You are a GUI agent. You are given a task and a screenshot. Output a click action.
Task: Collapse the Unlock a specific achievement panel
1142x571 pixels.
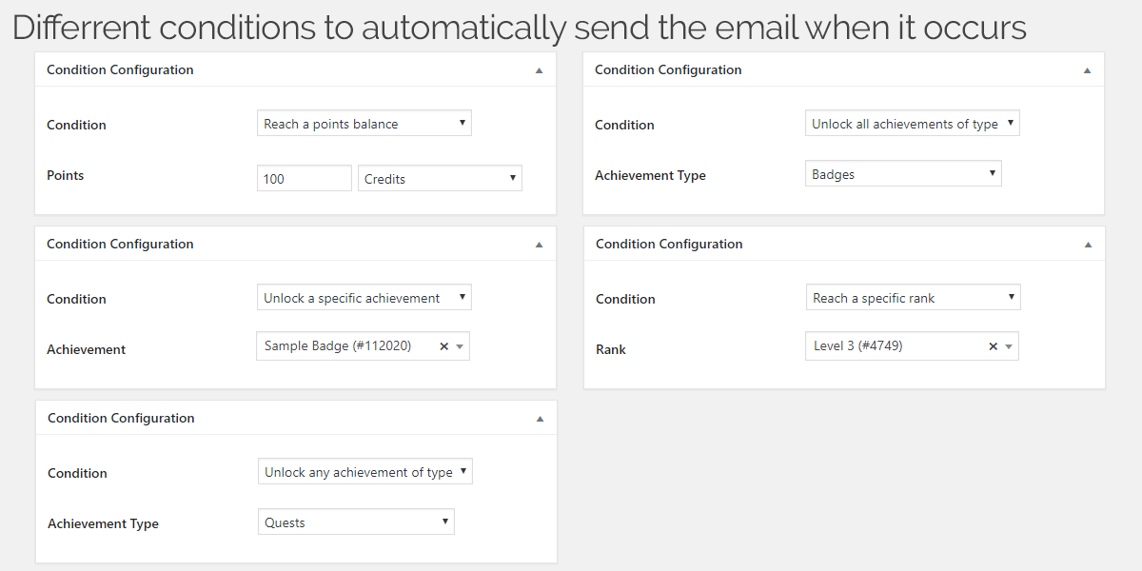coord(539,245)
